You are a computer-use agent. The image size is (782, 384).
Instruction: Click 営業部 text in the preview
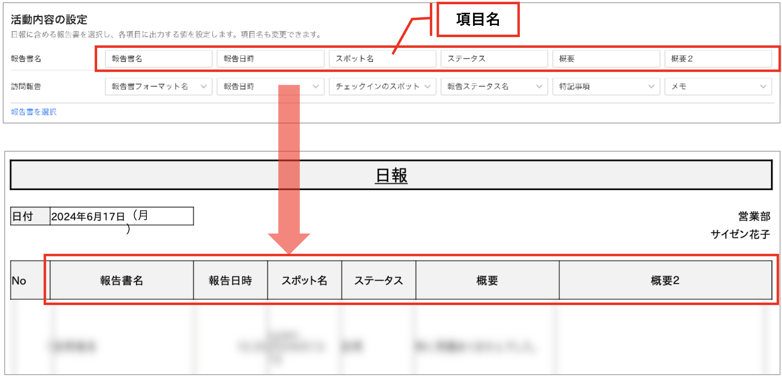[x=754, y=216]
